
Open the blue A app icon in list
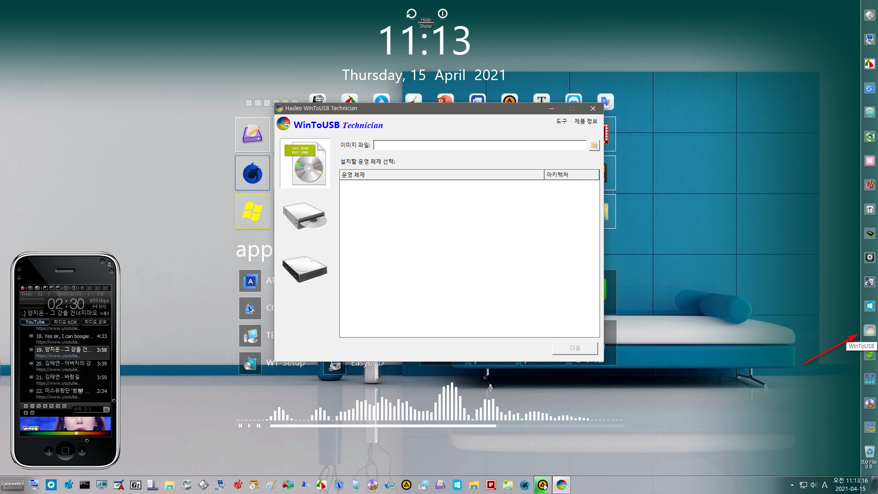tap(250, 281)
